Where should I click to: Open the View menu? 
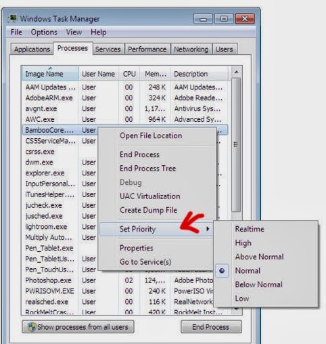(74, 33)
